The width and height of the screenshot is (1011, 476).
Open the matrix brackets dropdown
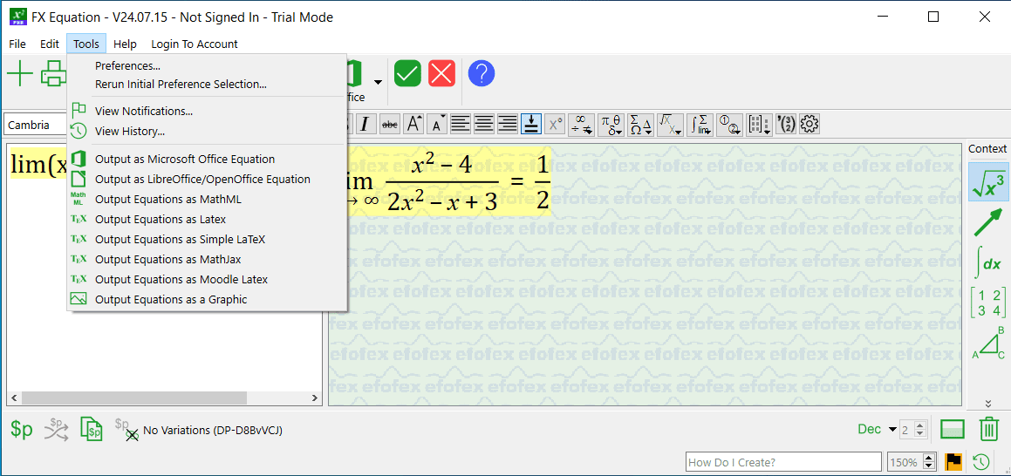pyautogui.click(x=759, y=124)
